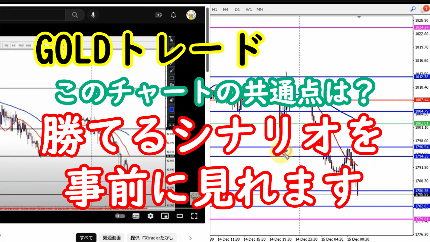Click the 1802.01 green price label
430x242 pixels.
click(422, 123)
